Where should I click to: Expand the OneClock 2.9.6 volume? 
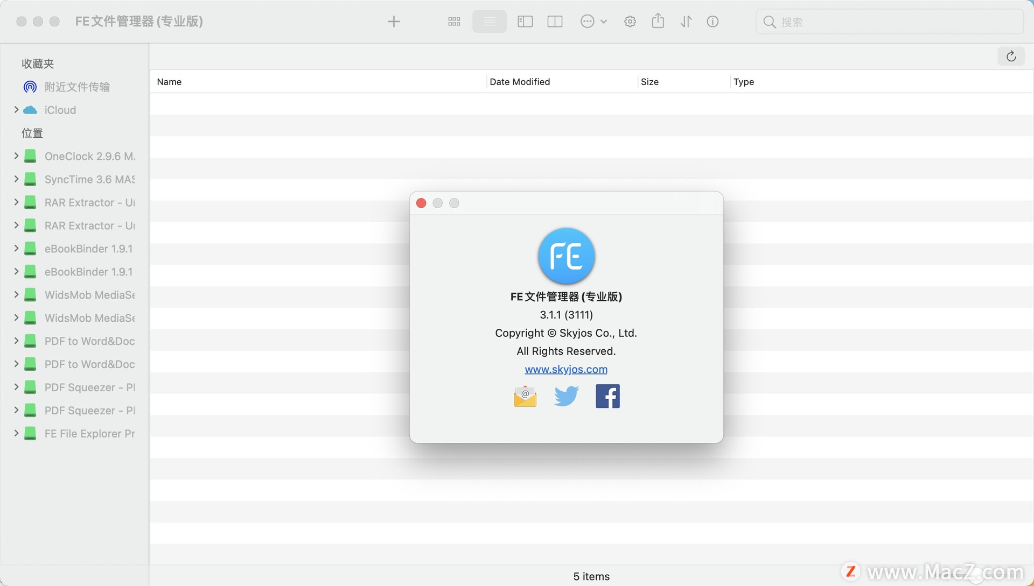16,156
